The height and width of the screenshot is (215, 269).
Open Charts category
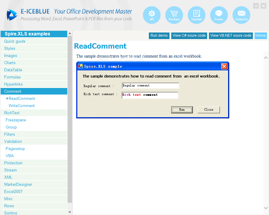click(x=34, y=63)
